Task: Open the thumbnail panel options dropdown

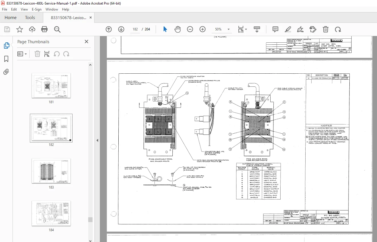Action: tap(22, 54)
